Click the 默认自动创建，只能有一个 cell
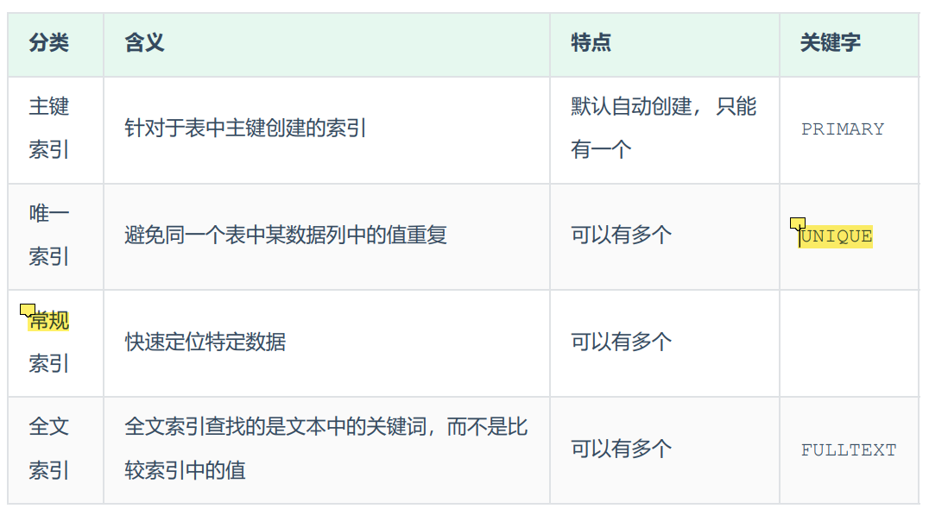This screenshot has height=515, width=948. pyautogui.click(x=663, y=129)
